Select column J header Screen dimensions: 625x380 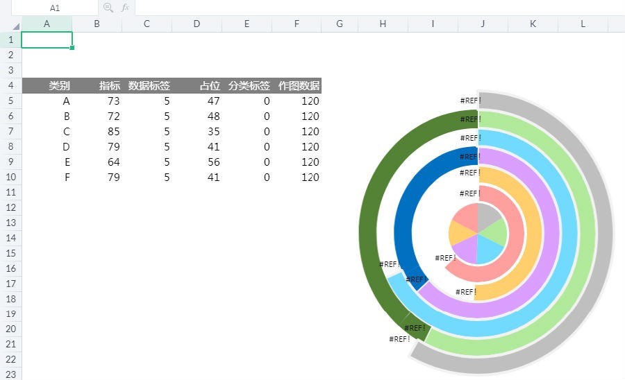[x=483, y=24]
